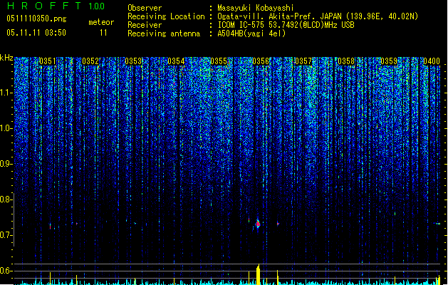
Task: Select the ICOM IC-575 receiver text
Action: 286,25
